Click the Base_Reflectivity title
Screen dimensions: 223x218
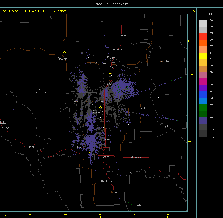[x=111, y=4]
